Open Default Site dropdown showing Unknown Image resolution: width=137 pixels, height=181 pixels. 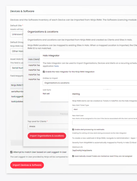tap(17, 34)
